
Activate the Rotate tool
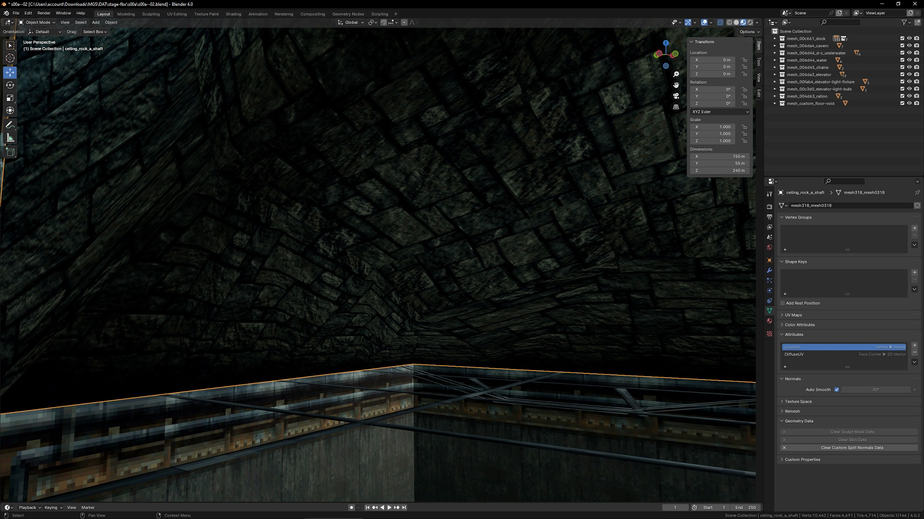10,85
